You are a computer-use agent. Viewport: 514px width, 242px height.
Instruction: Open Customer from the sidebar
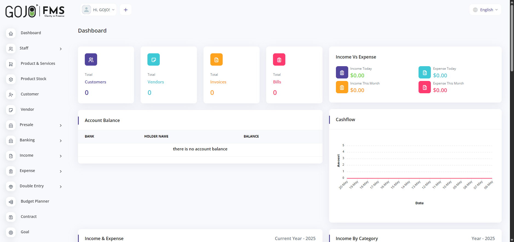point(30,94)
